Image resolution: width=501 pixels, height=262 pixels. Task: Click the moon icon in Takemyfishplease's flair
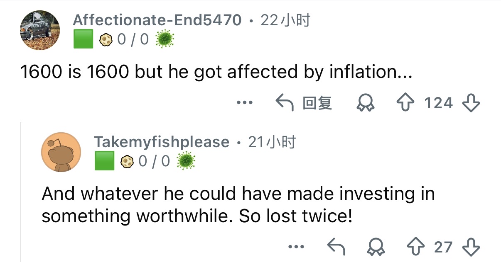[126, 161]
